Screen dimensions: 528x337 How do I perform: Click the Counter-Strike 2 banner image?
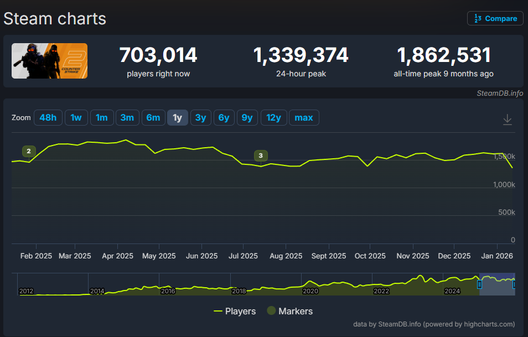[x=49, y=61]
